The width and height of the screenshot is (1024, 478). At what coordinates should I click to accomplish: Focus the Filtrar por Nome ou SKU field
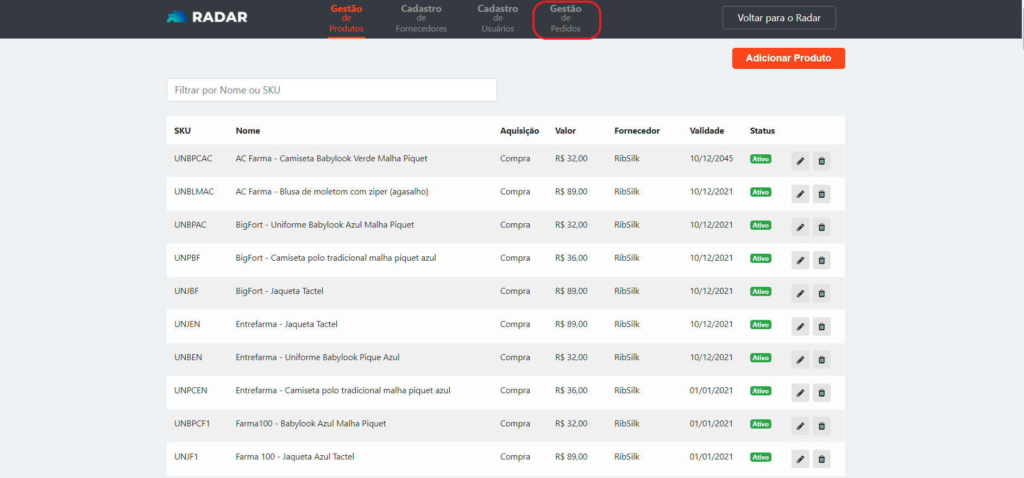[331, 90]
